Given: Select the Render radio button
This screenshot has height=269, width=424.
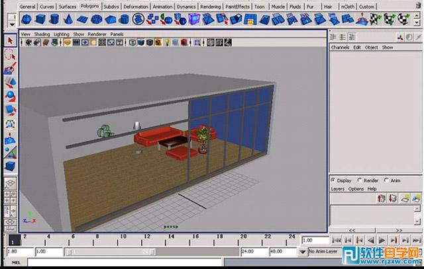Looking at the screenshot, I should 360,180.
